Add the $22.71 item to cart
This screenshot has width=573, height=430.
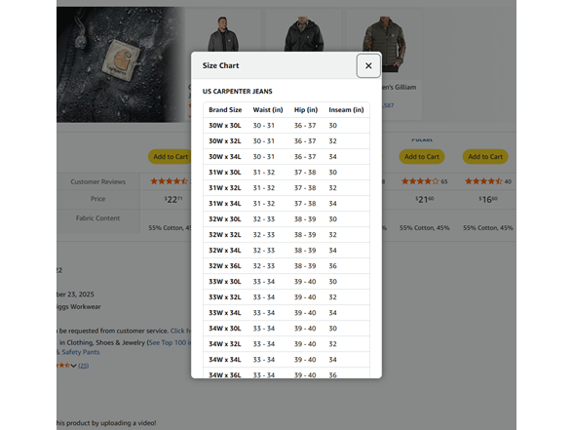pos(171,156)
